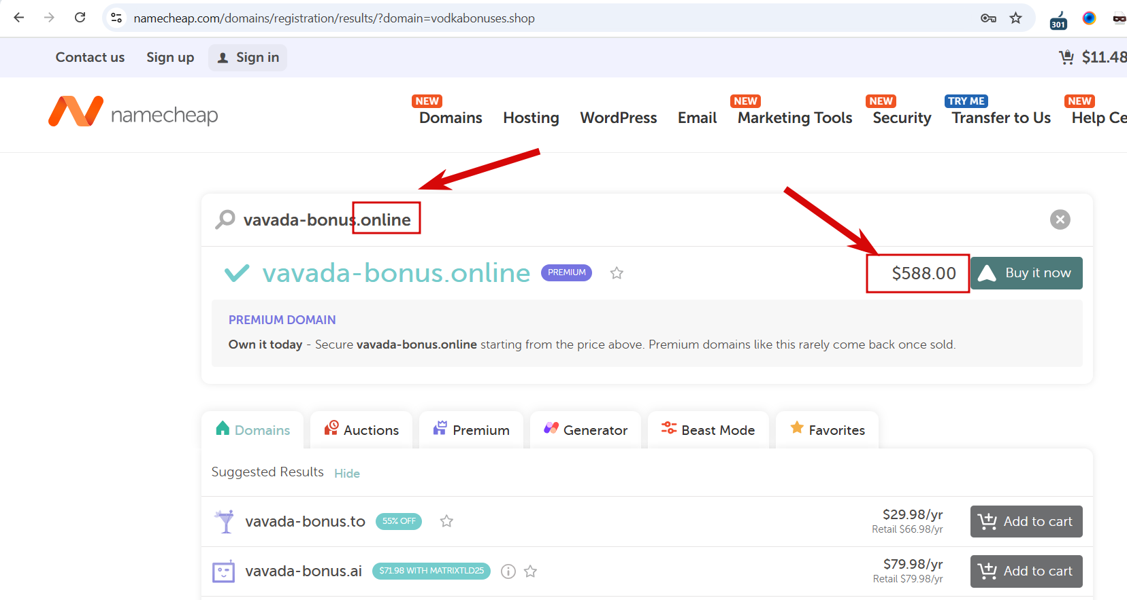Open the shopping cart showing $11.48
This screenshot has width=1127, height=600.
click(1093, 57)
